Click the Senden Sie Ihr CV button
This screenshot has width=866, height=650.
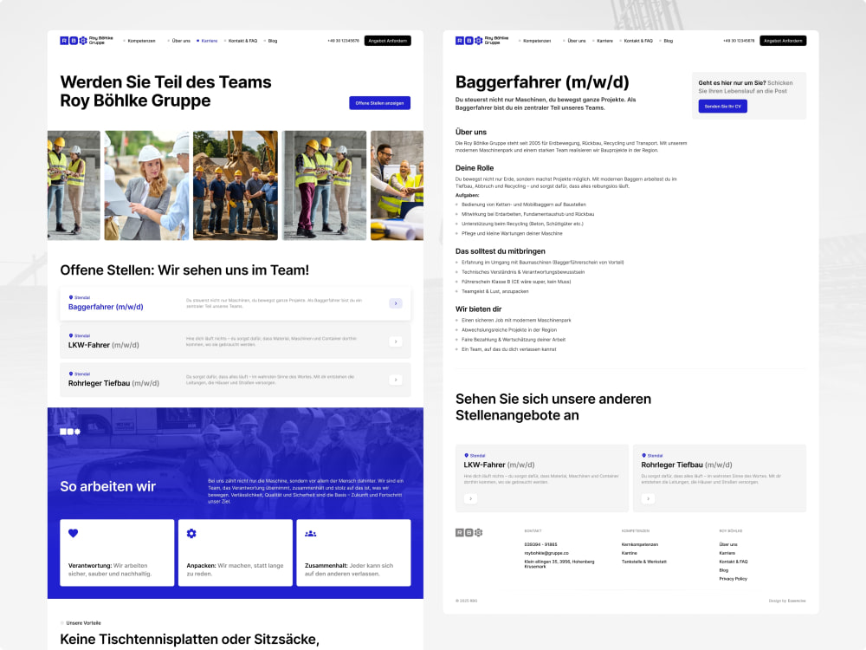point(722,106)
